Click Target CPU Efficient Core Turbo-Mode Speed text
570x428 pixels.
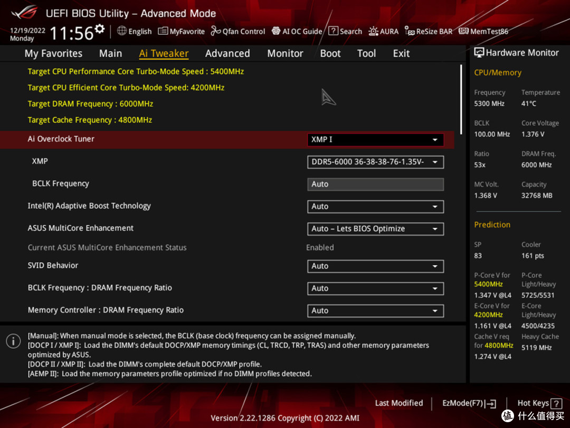click(x=126, y=88)
